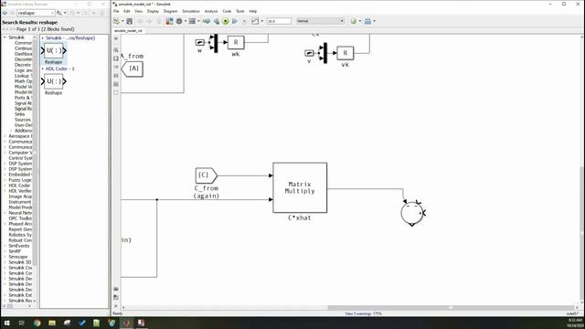Image resolution: width=585 pixels, height=329 pixels.
Task: Select Sinks in the library tree
Action: pyautogui.click(x=20, y=114)
